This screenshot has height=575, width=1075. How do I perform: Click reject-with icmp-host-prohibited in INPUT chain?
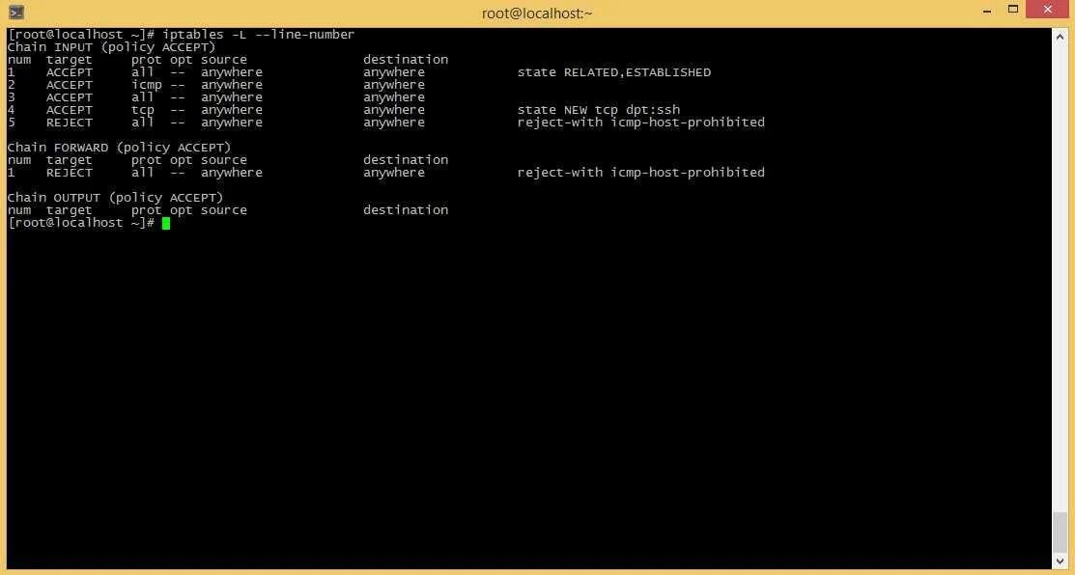point(641,122)
